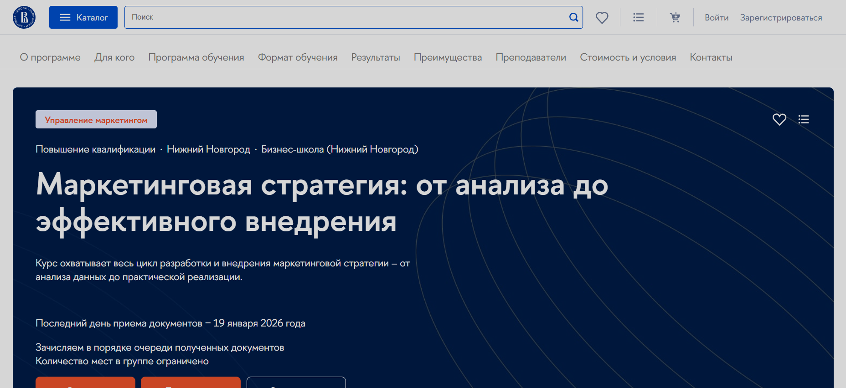The width and height of the screenshot is (846, 388).
Task: Open the Каталог menu button
Action: pyautogui.click(x=83, y=17)
